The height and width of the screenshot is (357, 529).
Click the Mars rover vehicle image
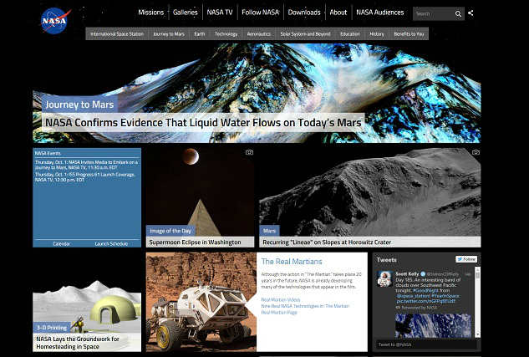click(201, 302)
